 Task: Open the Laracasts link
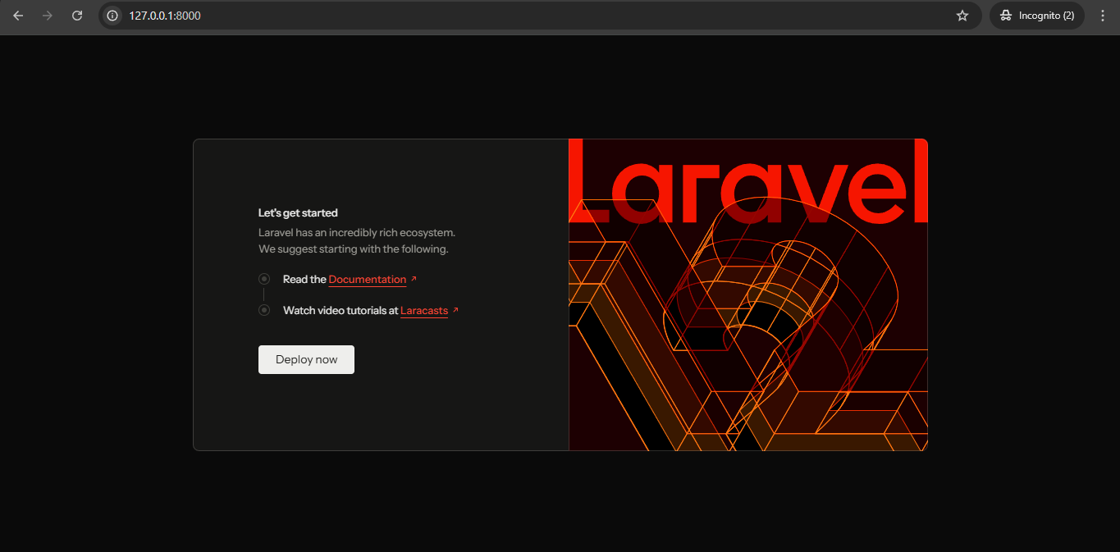424,311
